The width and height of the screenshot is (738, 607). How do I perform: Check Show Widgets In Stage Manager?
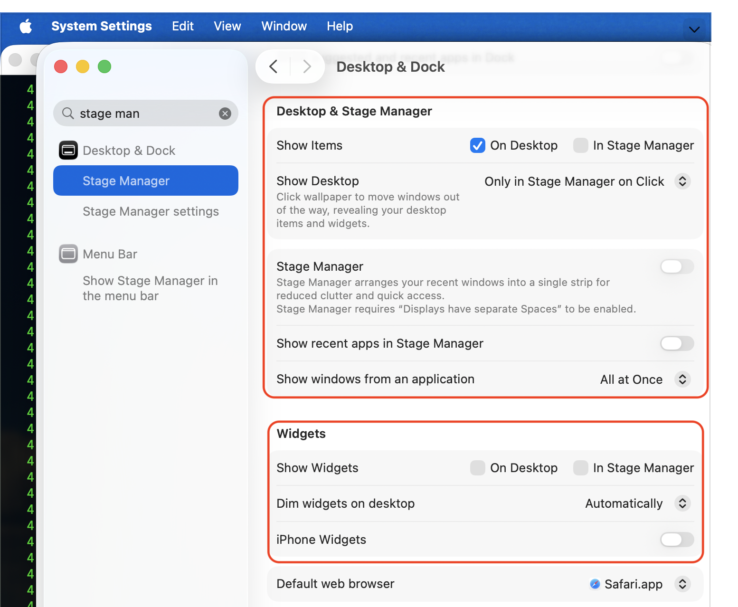[x=580, y=468]
